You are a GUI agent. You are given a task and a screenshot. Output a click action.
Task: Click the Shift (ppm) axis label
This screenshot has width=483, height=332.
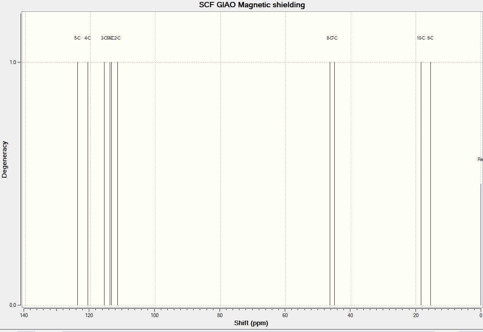251,323
